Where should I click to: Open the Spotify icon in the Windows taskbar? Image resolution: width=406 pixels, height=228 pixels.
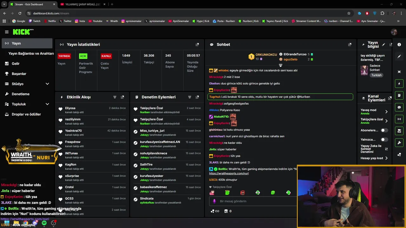(x=44, y=223)
